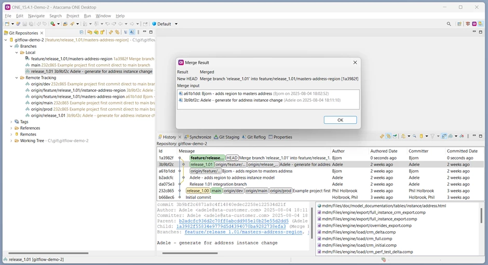Collapse the Local branches folder
The height and width of the screenshot is (265, 488).
[17, 52]
